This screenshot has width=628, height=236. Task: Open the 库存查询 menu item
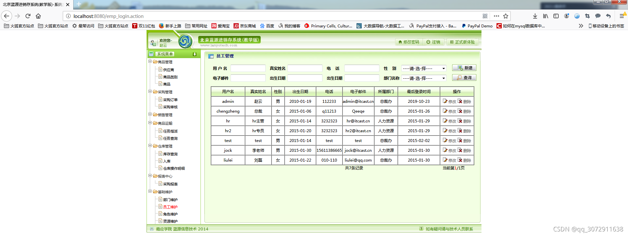[170, 154]
